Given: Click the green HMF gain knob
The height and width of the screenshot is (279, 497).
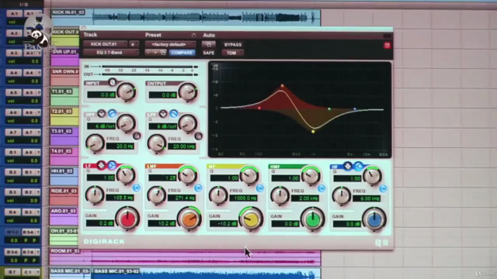Looking at the screenshot, I should (x=312, y=219).
